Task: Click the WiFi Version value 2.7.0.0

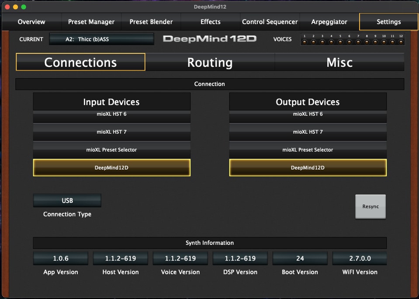Action: [x=360, y=258]
